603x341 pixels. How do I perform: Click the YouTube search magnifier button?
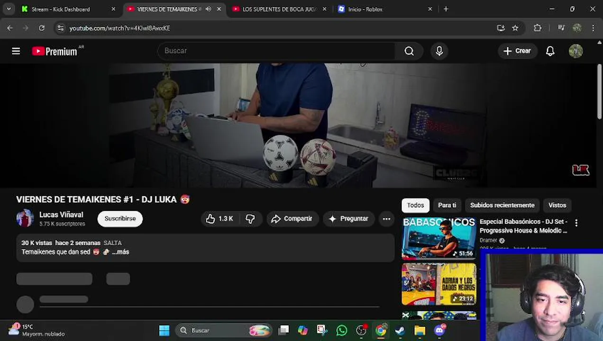click(409, 51)
